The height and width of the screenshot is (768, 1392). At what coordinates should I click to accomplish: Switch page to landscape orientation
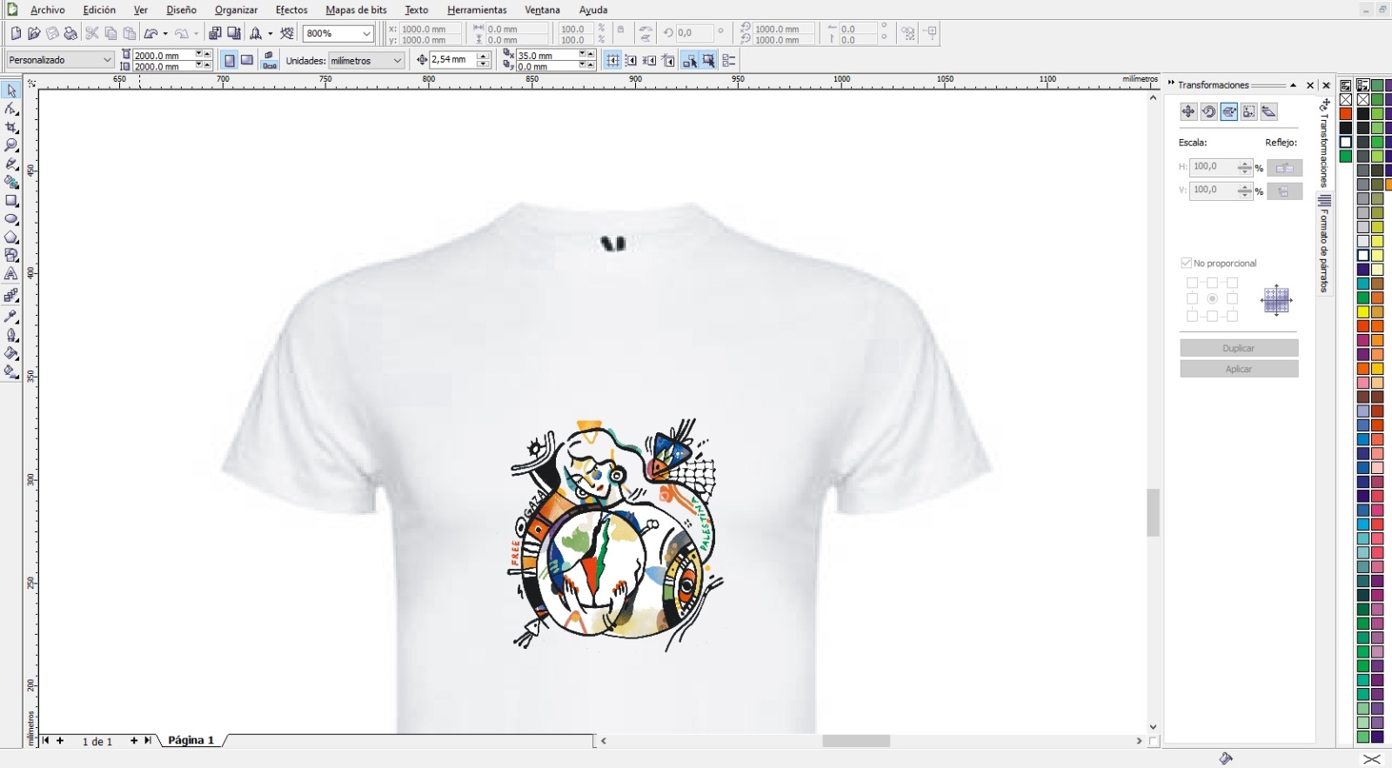(x=247, y=60)
